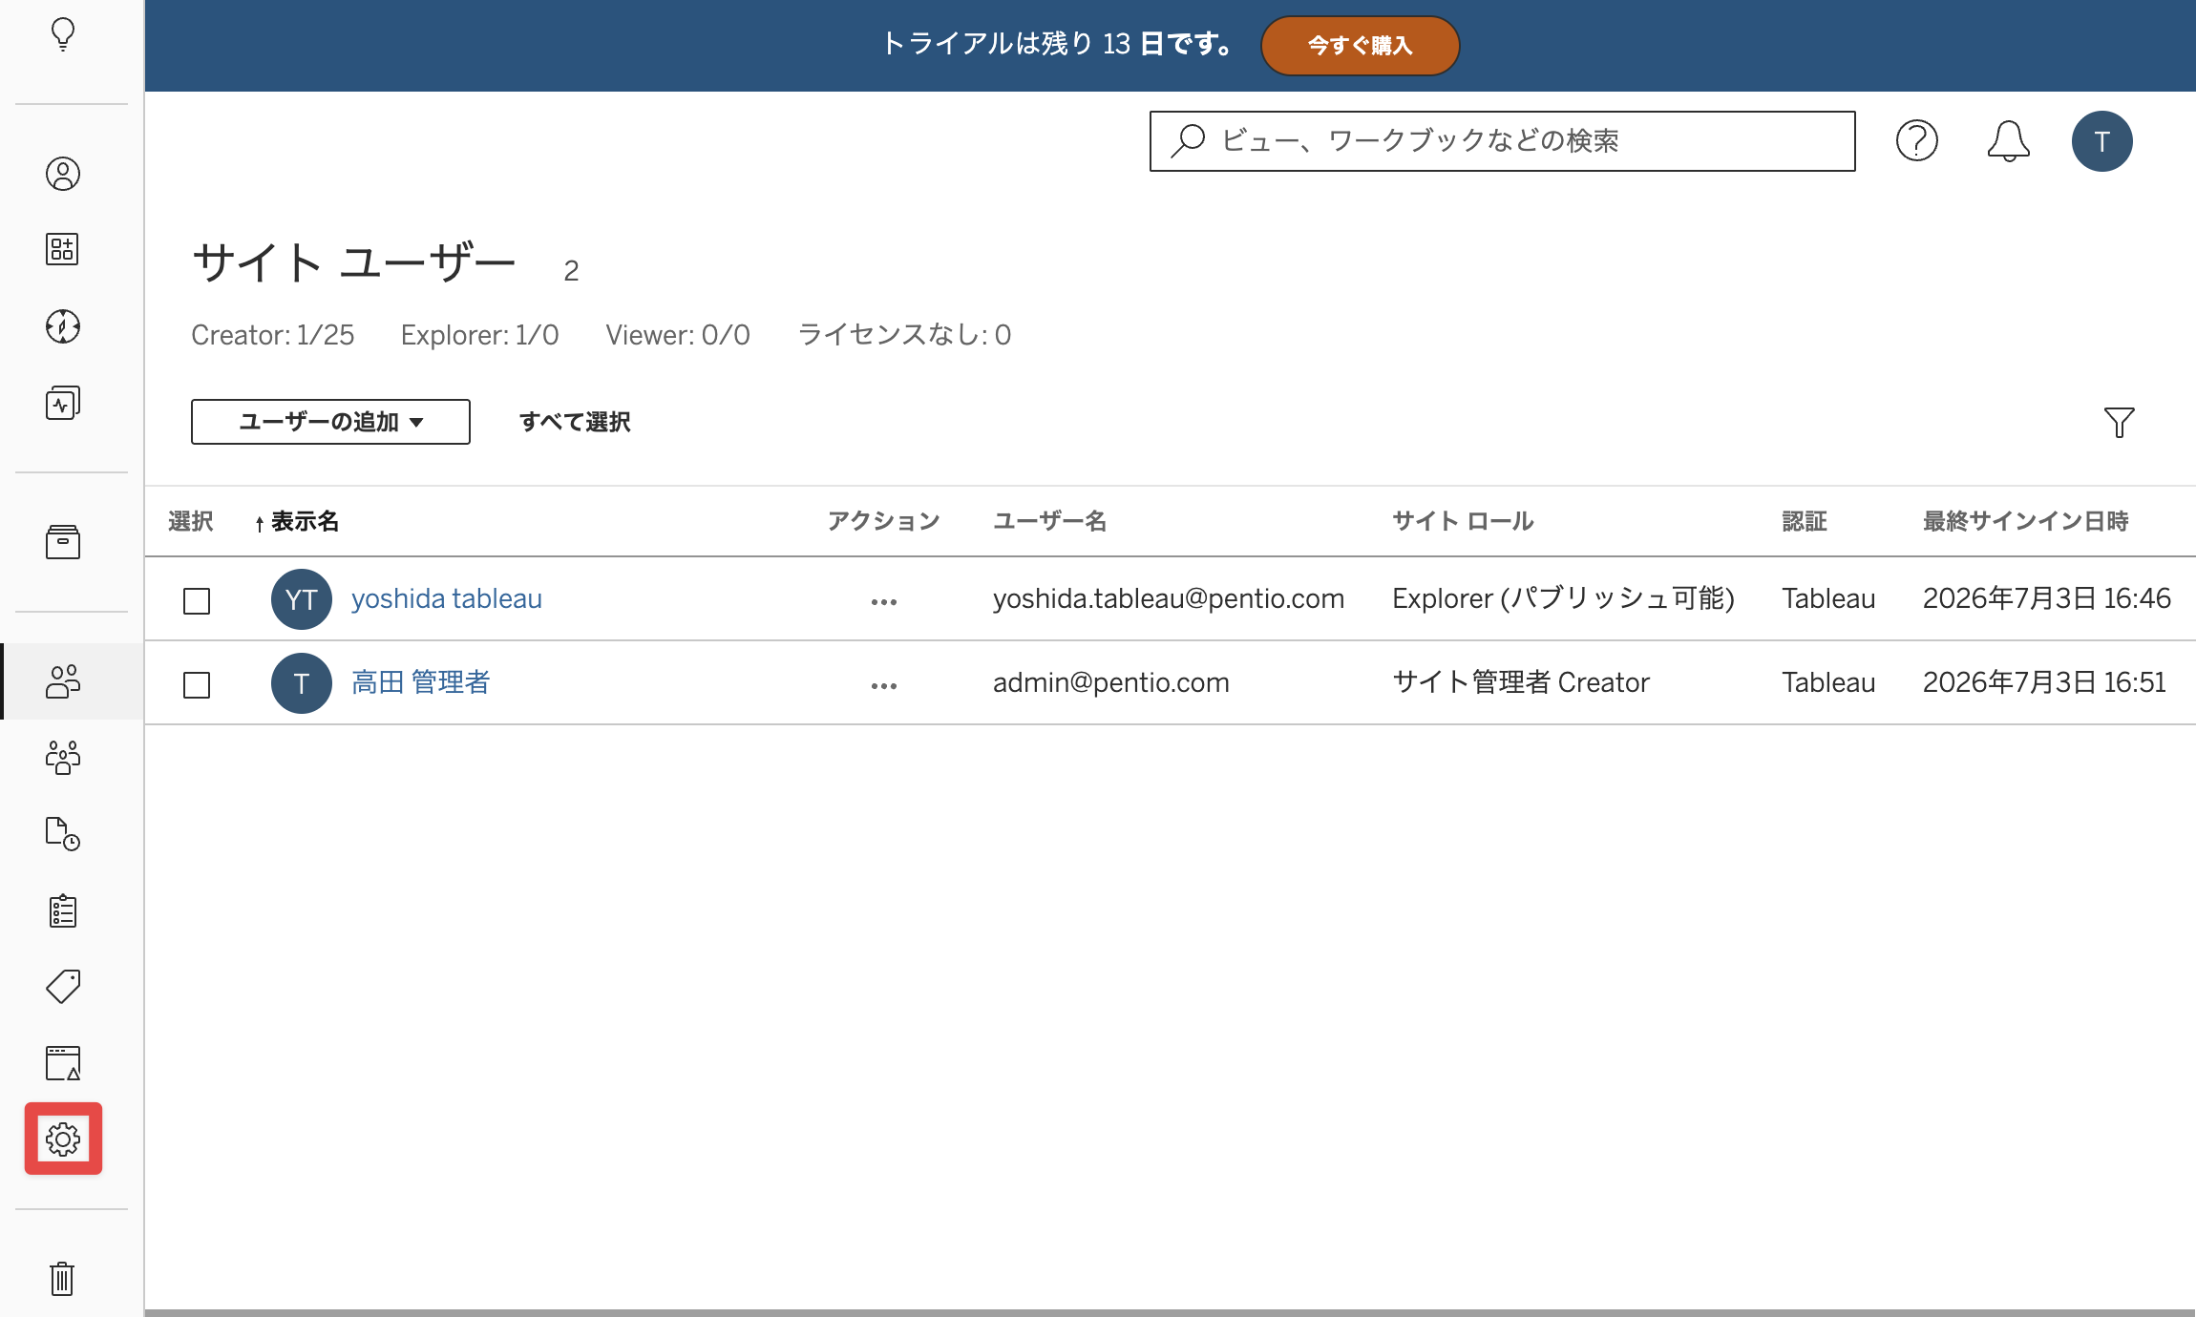
Task: Click the ライセンスなし: 0 count
Action: coord(904,335)
